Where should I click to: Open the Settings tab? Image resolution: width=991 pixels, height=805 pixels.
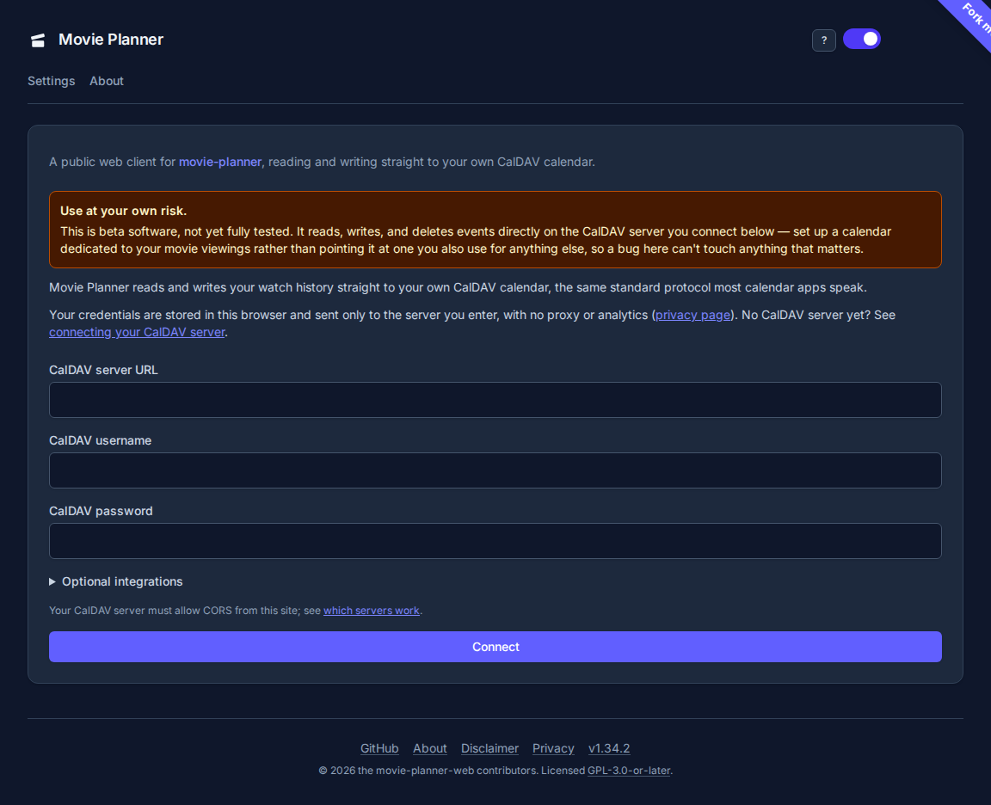click(x=52, y=81)
